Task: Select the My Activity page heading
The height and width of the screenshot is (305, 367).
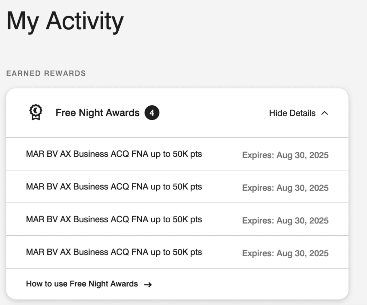Action: (65, 21)
